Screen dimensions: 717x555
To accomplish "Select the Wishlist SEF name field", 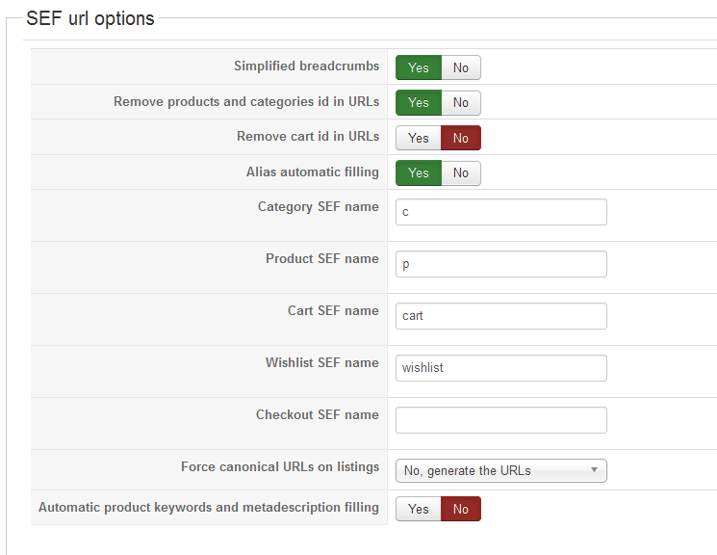I will 500,368.
